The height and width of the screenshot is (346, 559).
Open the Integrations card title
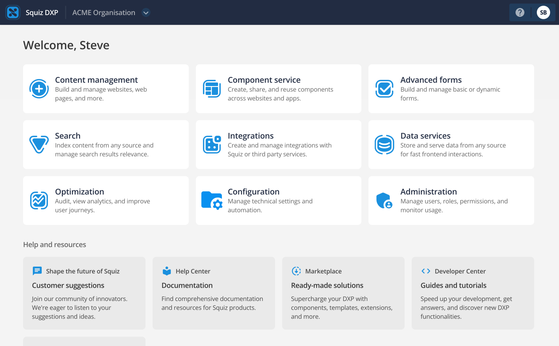click(251, 136)
